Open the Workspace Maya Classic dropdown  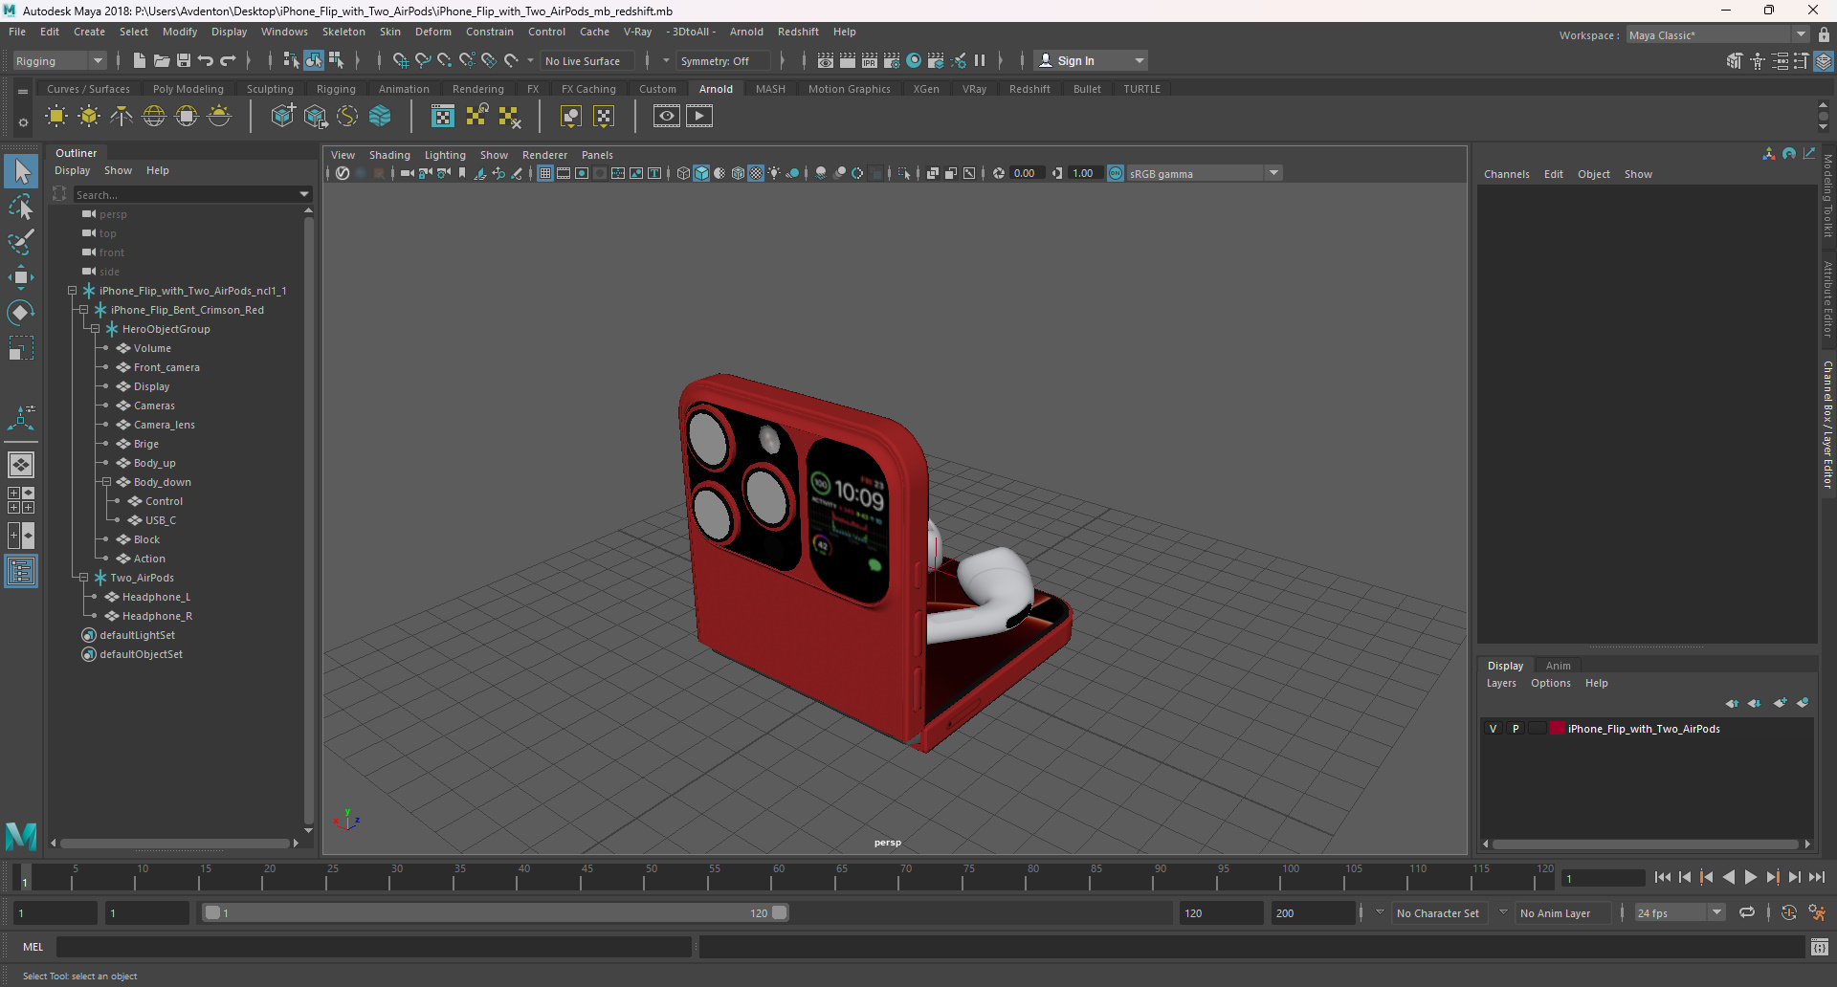1717,34
